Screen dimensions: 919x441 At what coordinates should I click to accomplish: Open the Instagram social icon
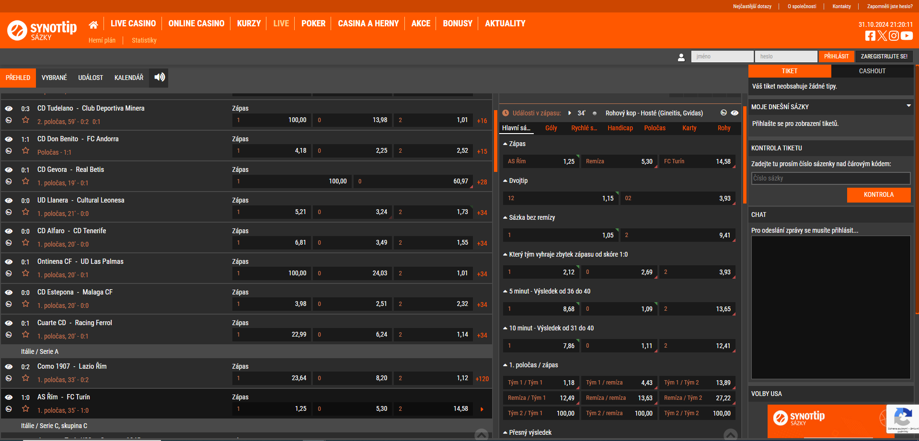[x=894, y=36]
